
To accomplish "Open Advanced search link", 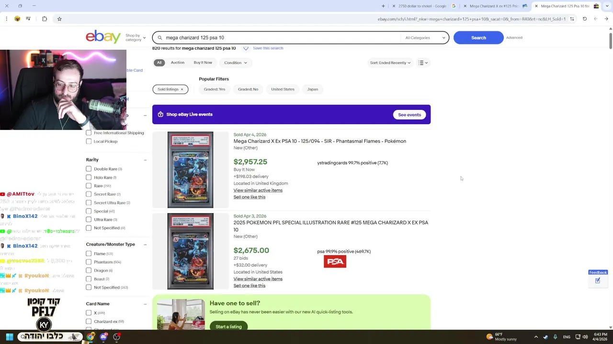I will 514,38.
